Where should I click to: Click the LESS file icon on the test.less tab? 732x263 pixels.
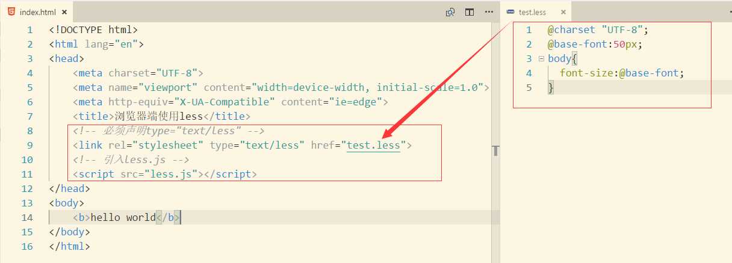[510, 11]
